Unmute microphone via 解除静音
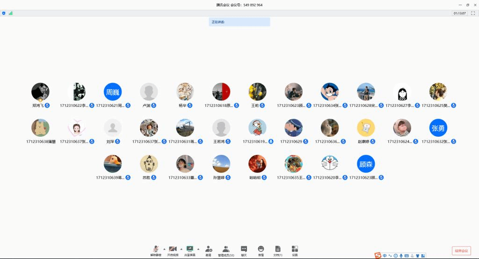This screenshot has width=479, height=259. (x=155, y=250)
